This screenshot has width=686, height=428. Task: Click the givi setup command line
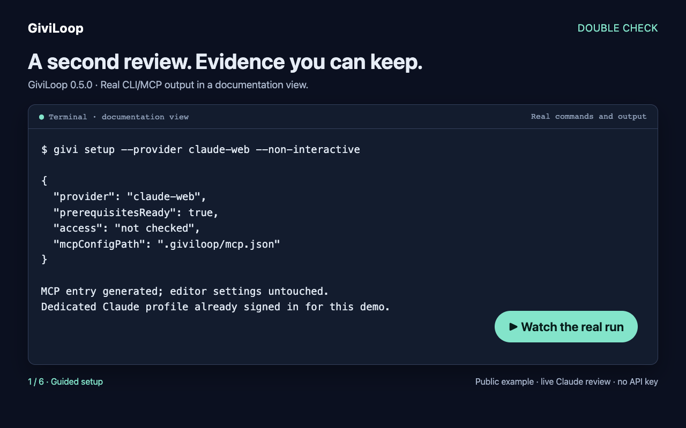click(200, 150)
